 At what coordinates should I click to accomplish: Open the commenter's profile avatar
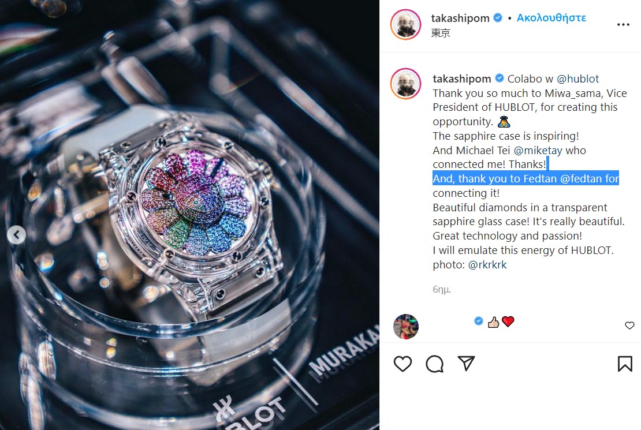[405, 327]
